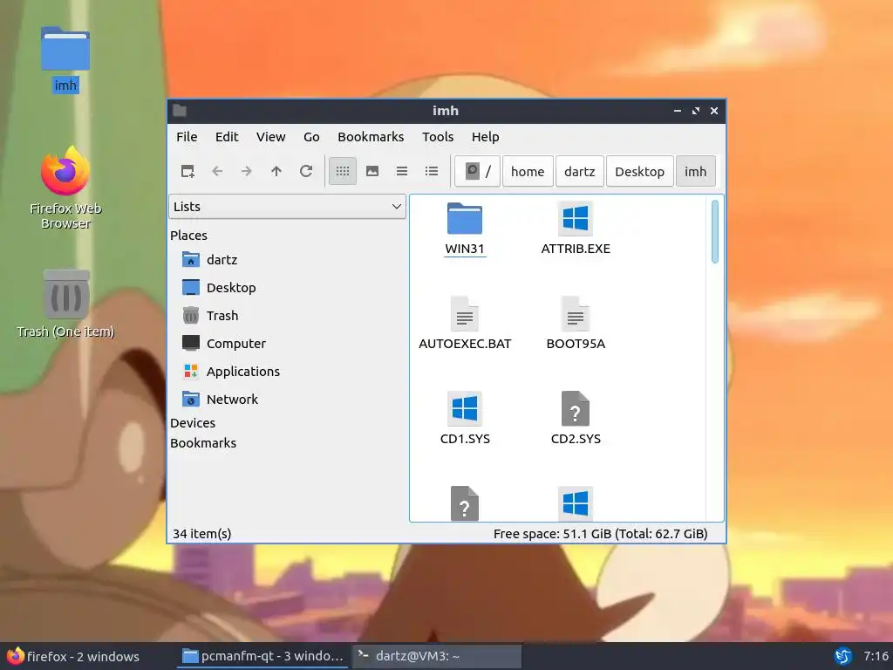Open the Lists side pane dropdown
The width and height of the screenshot is (893, 670).
(x=287, y=206)
